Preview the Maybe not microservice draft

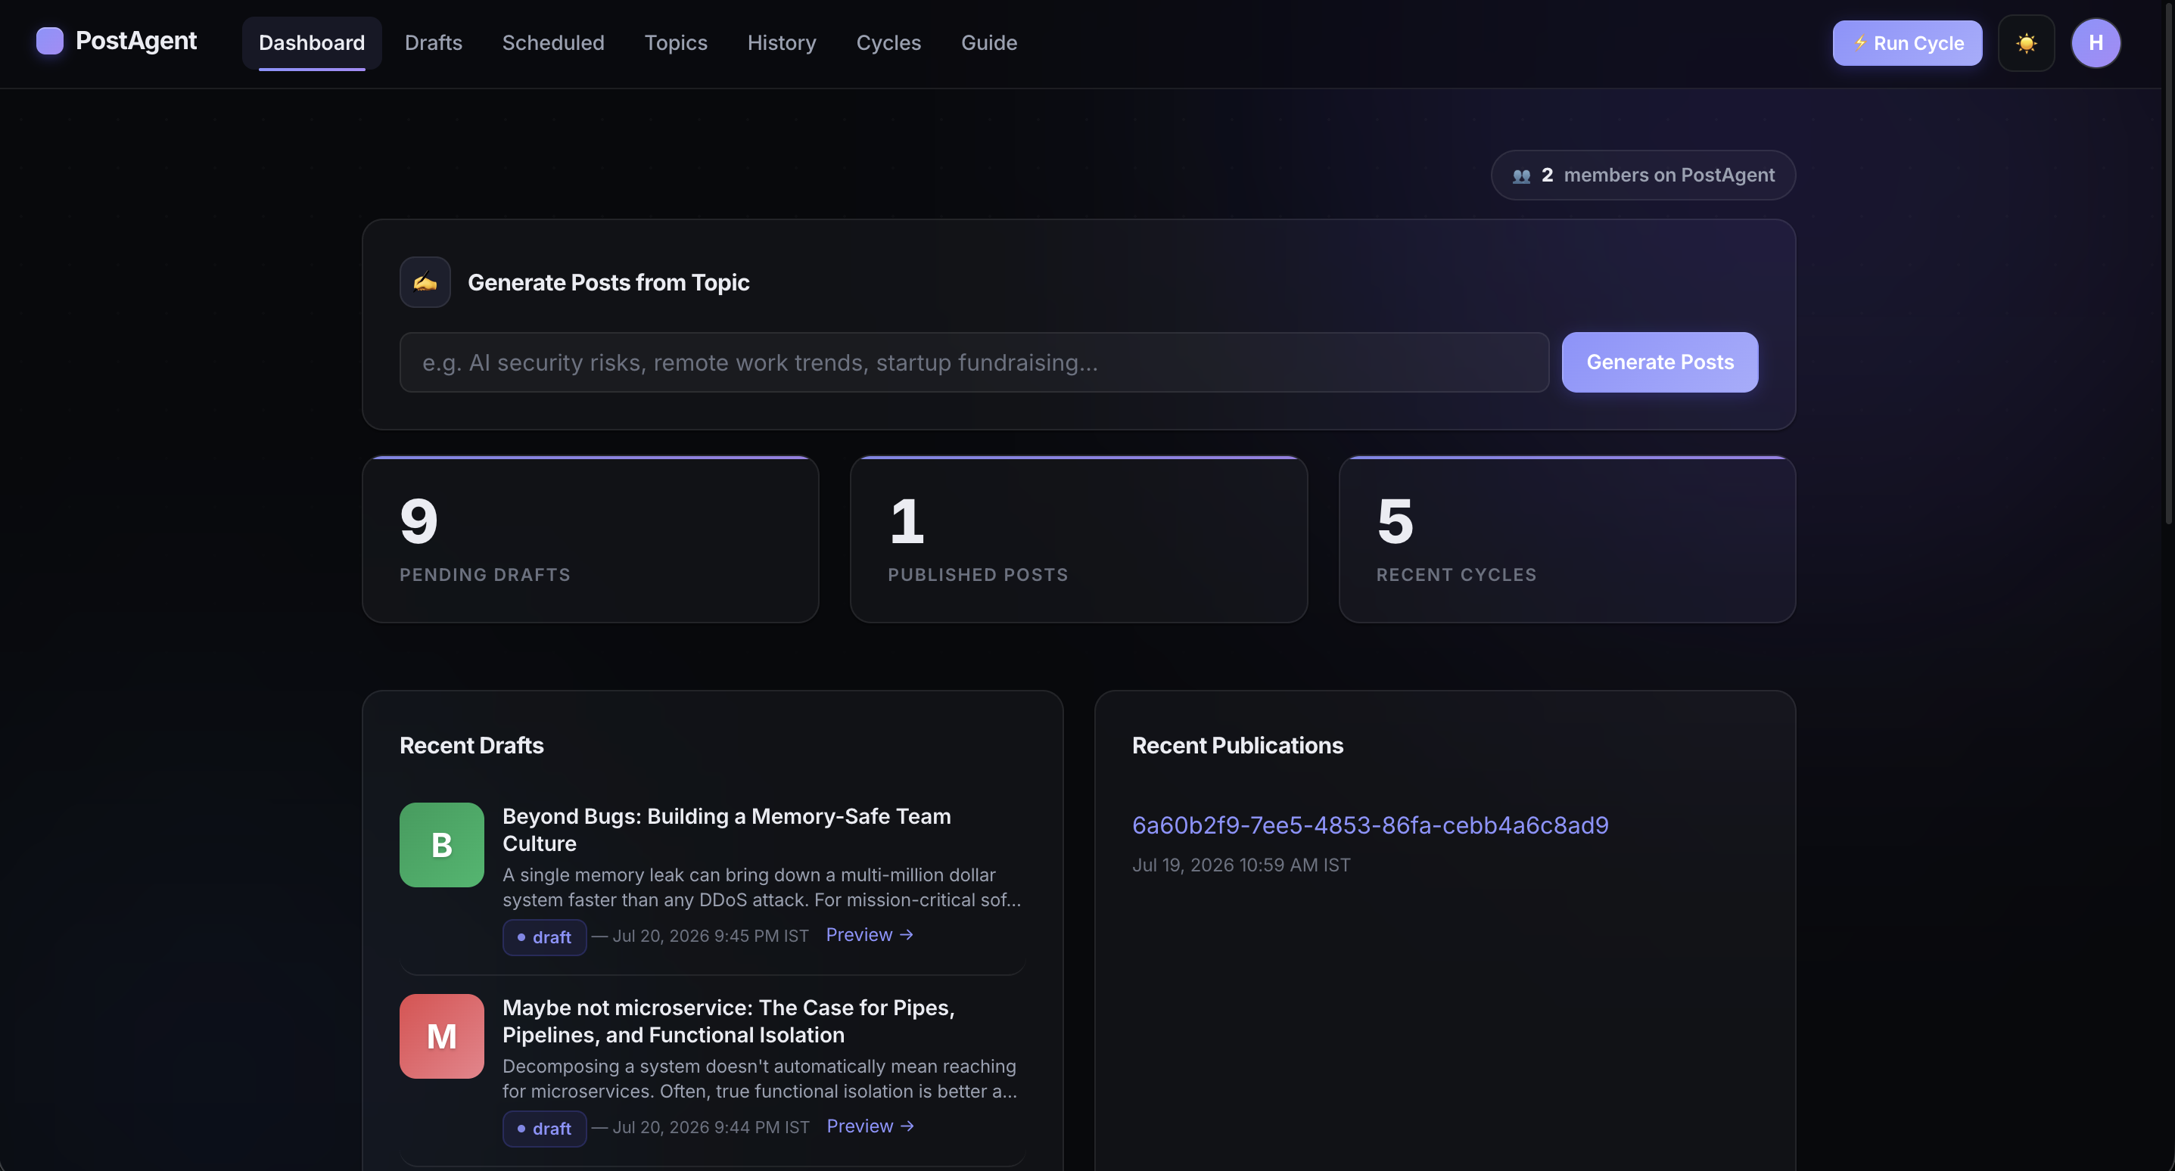870,1126
